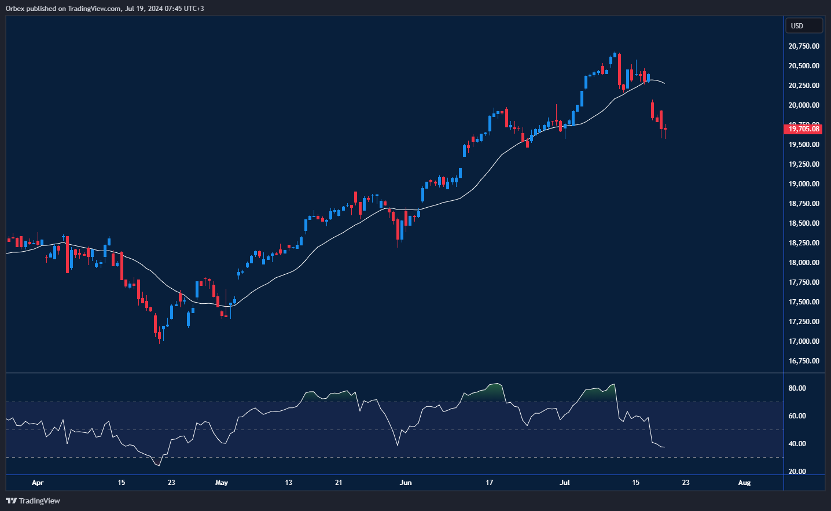
Task: Select the 16,750.00 price axis label
Action: tap(804, 361)
